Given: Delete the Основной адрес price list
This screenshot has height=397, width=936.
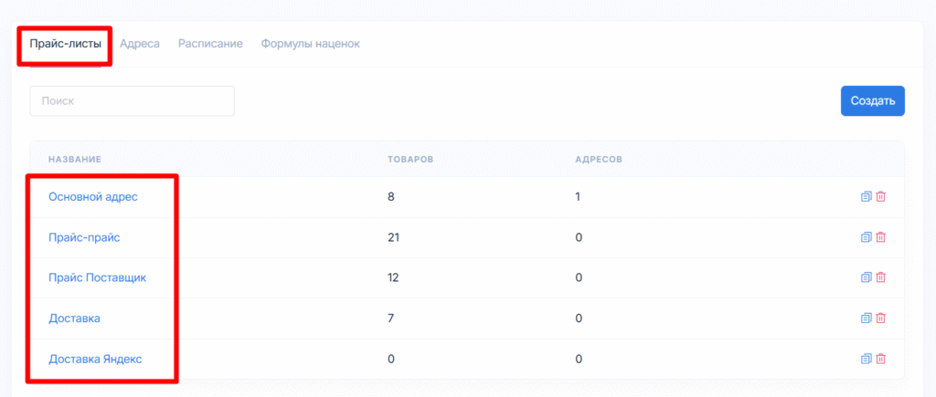Looking at the screenshot, I should 881,196.
